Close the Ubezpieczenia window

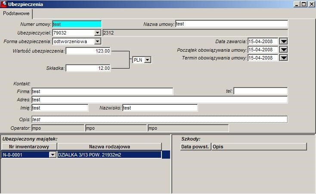pyautogui.click(x=311, y=4)
